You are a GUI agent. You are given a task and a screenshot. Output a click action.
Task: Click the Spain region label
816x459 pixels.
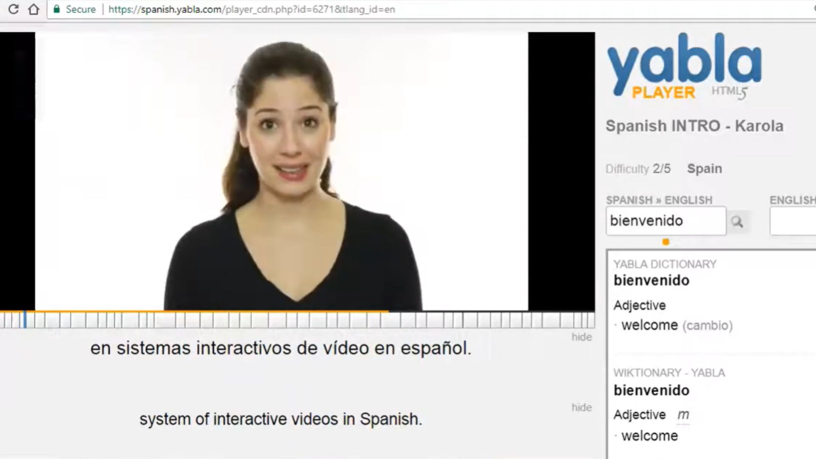[704, 169]
